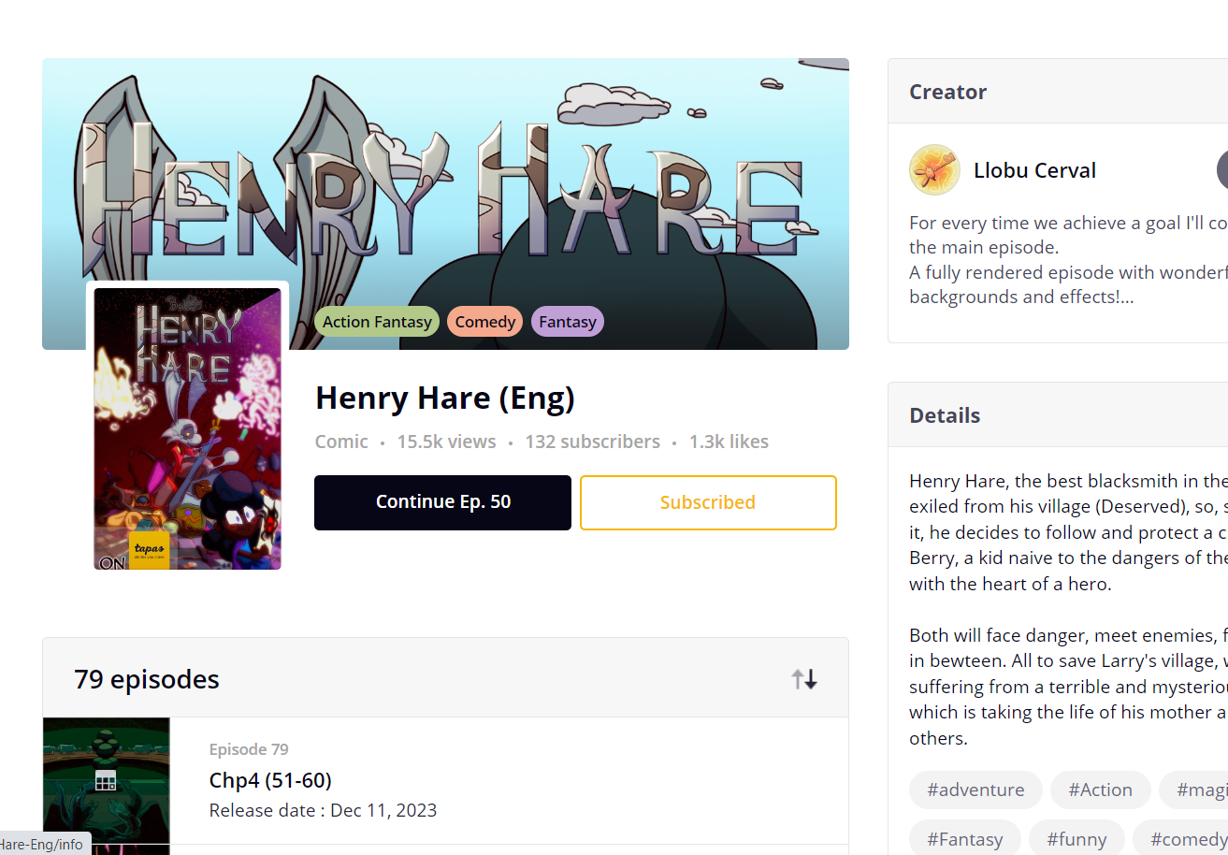Screen dimensions: 1228x855
Task: Select the Fantasy genre tag
Action: pos(568,322)
